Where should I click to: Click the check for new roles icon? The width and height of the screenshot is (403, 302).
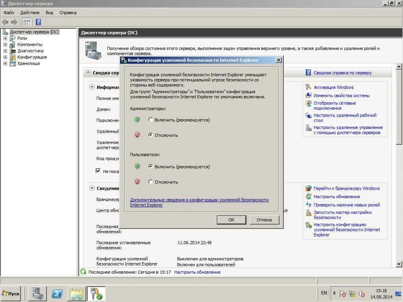(308, 204)
